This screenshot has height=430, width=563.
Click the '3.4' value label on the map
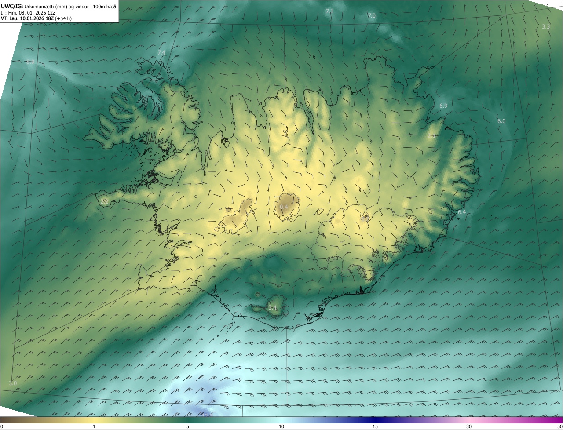[272, 308]
